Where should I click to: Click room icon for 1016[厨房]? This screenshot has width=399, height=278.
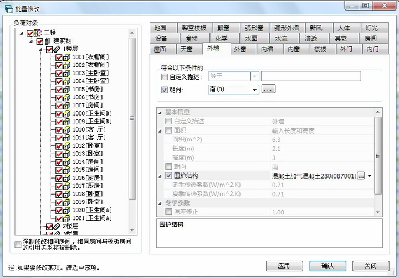click(66, 178)
